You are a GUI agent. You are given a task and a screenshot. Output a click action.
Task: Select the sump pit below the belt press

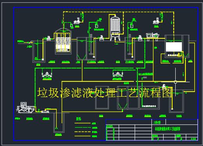tap(59, 123)
